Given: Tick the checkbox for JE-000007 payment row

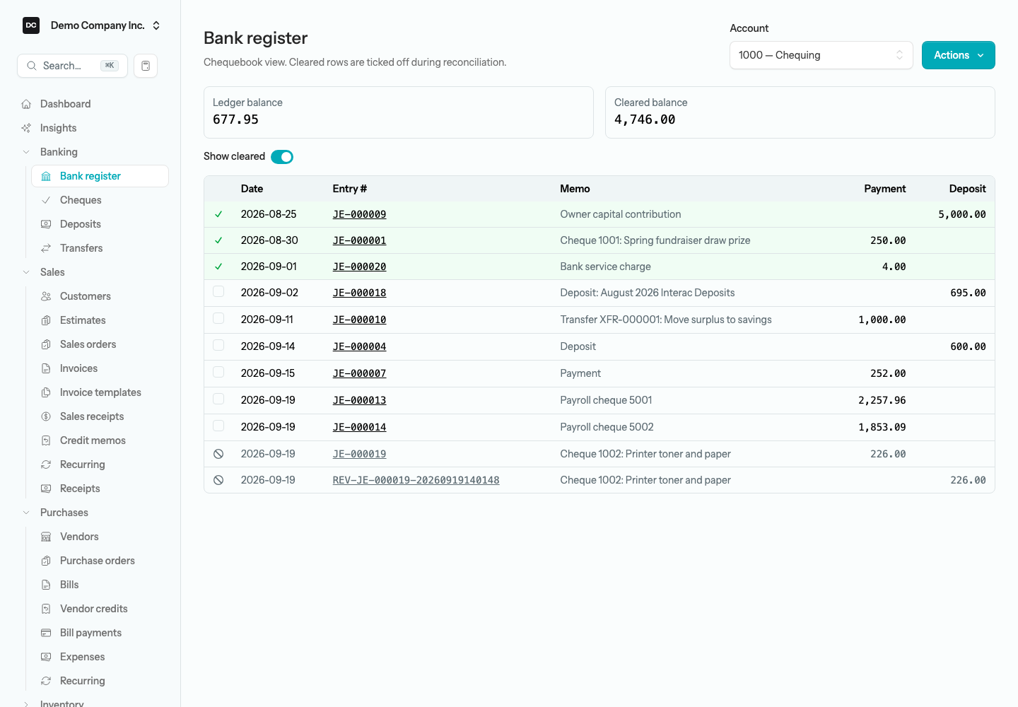Looking at the screenshot, I should (x=218, y=373).
